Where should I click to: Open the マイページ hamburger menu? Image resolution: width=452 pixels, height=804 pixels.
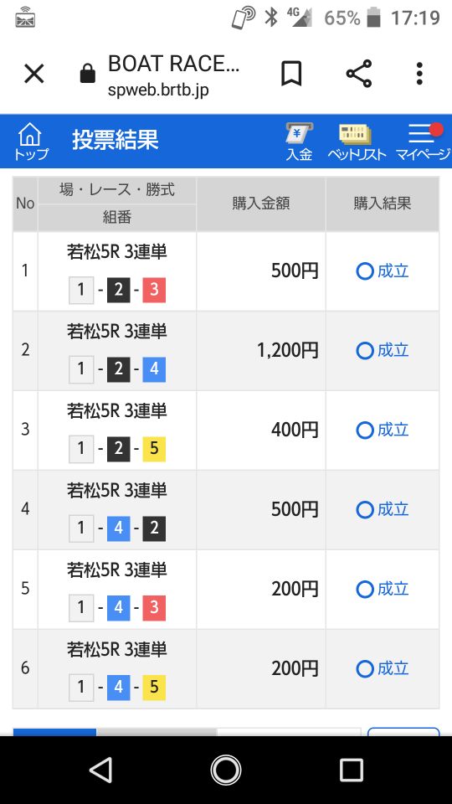(424, 142)
